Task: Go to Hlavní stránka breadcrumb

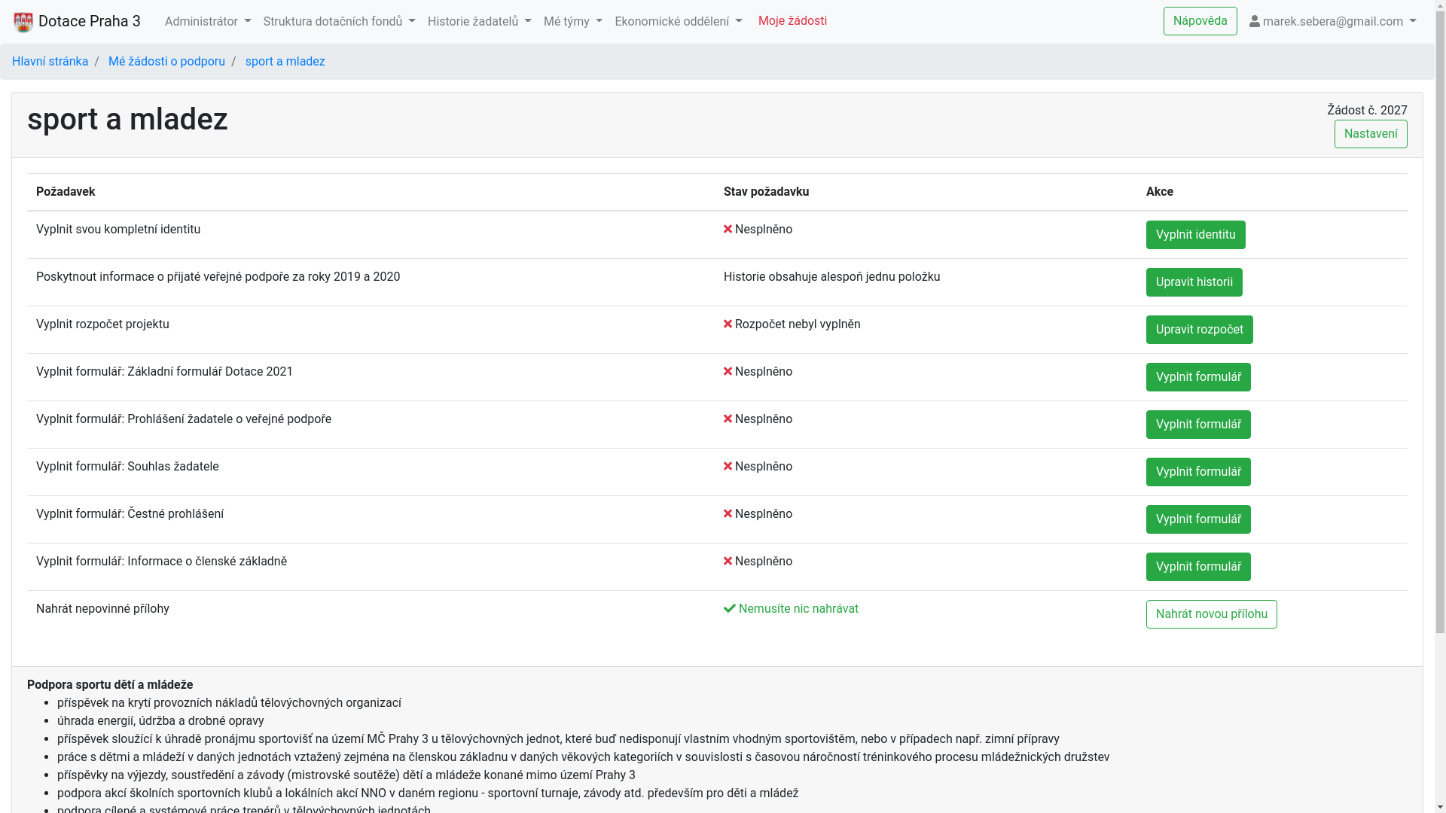Action: pyautogui.click(x=50, y=62)
